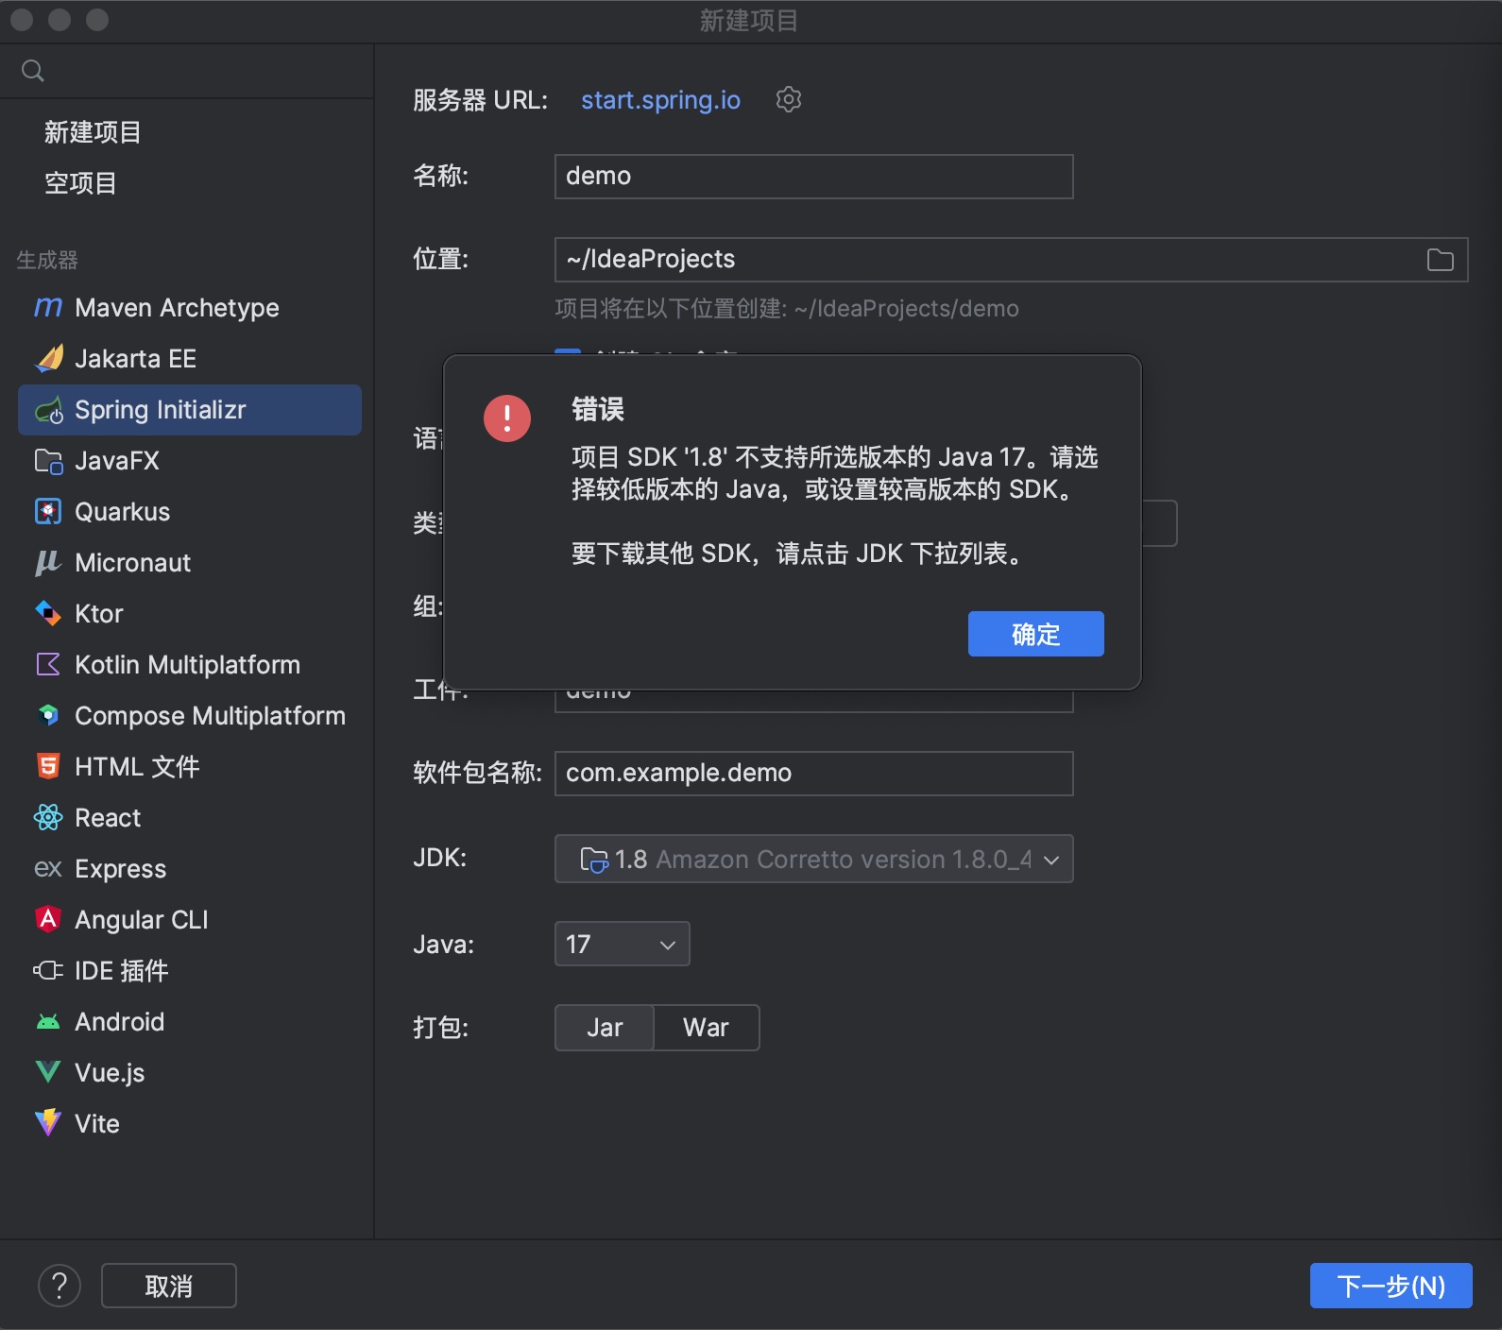The height and width of the screenshot is (1330, 1502).
Task: Click the Vite lightning icon
Action: (x=48, y=1123)
